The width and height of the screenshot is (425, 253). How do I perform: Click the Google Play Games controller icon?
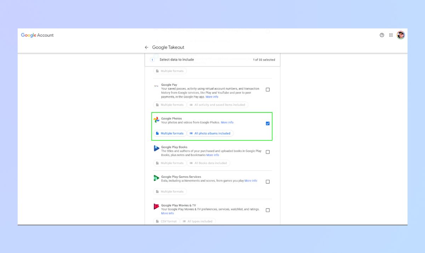pyautogui.click(x=156, y=178)
